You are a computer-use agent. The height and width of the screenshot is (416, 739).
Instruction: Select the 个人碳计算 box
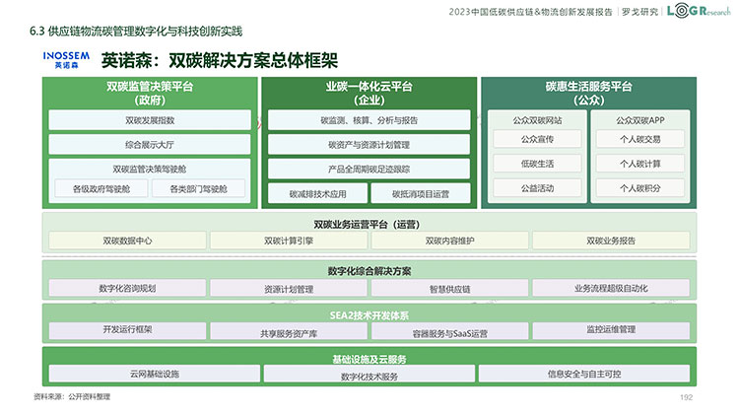click(x=640, y=164)
